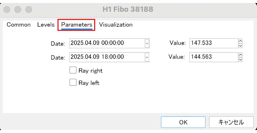Switch to the Common tab
The image size is (257, 133).
[x=19, y=25]
